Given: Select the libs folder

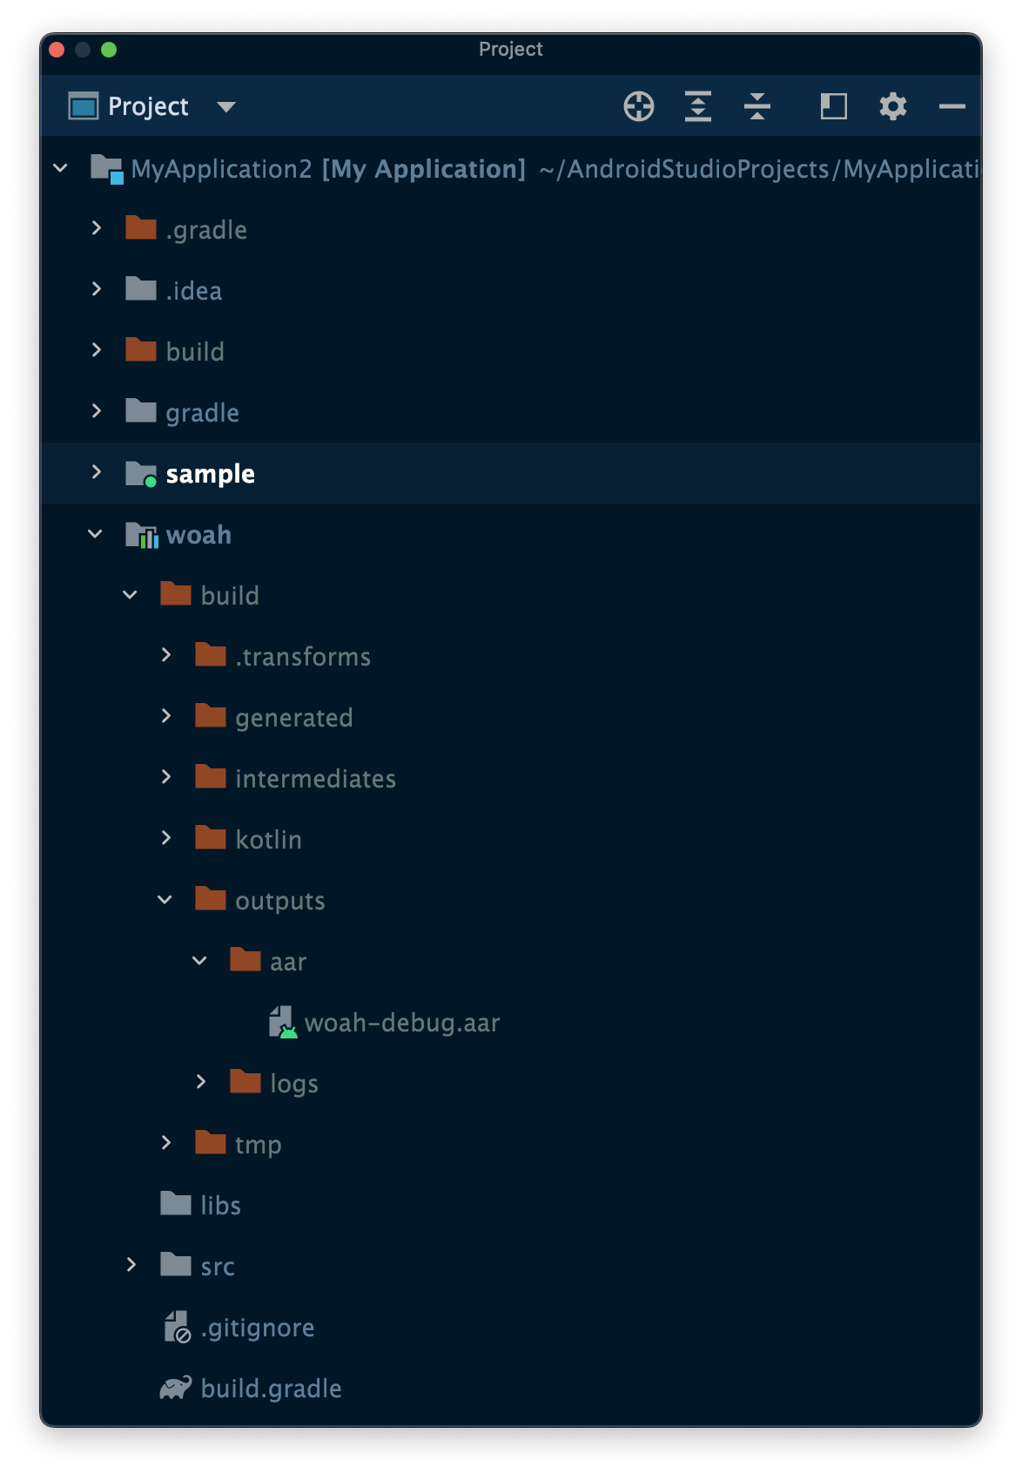Looking at the screenshot, I should (x=220, y=1205).
